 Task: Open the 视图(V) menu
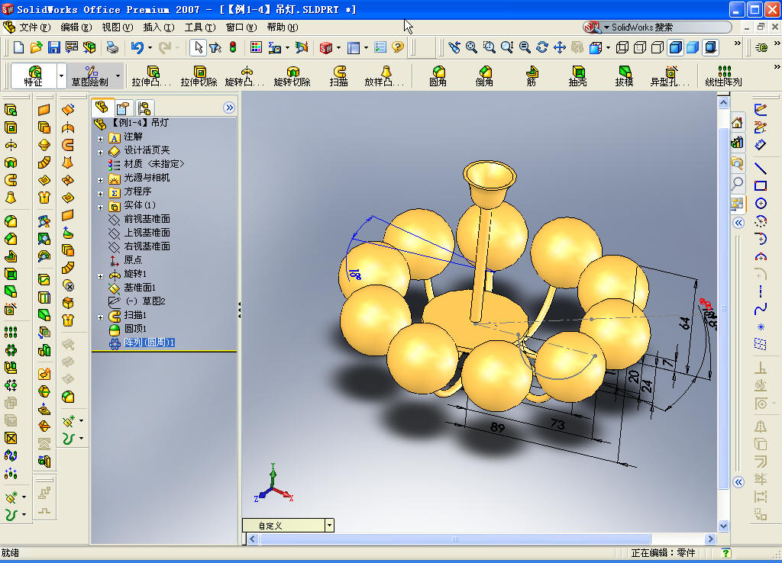(117, 27)
